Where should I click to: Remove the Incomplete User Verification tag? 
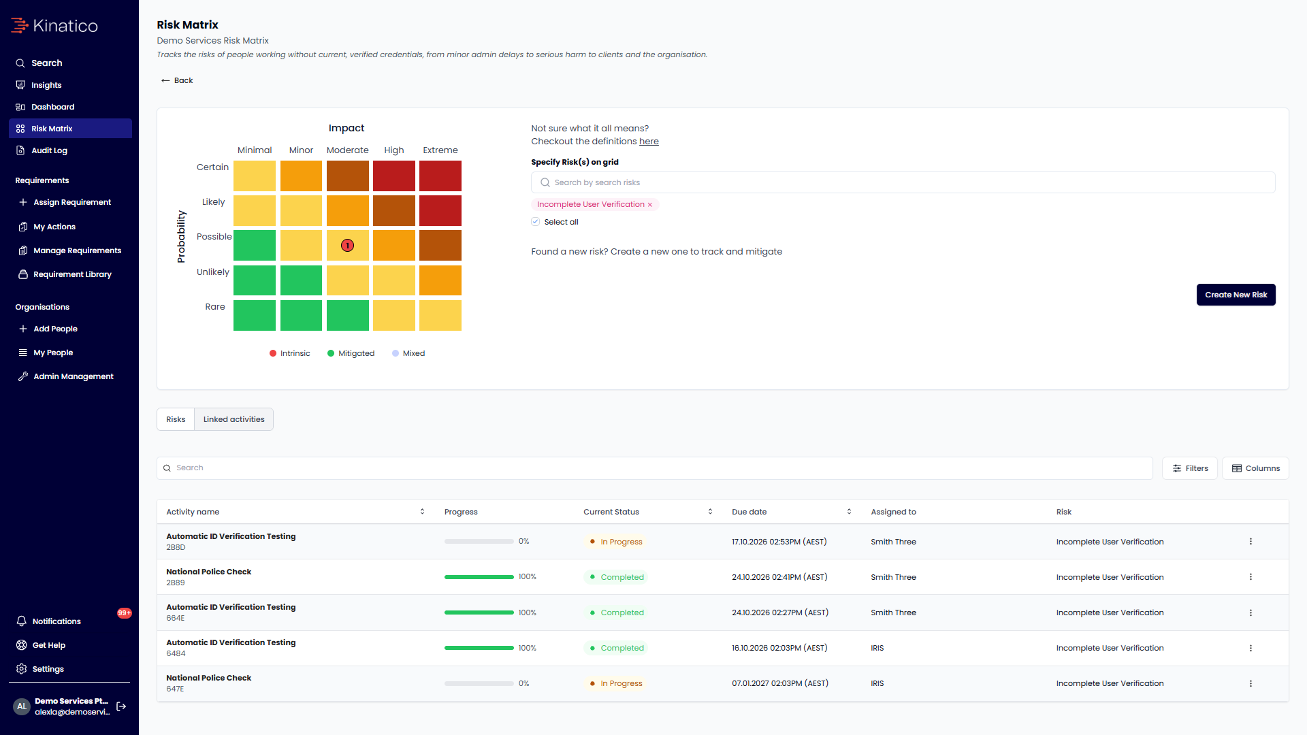[650, 205]
